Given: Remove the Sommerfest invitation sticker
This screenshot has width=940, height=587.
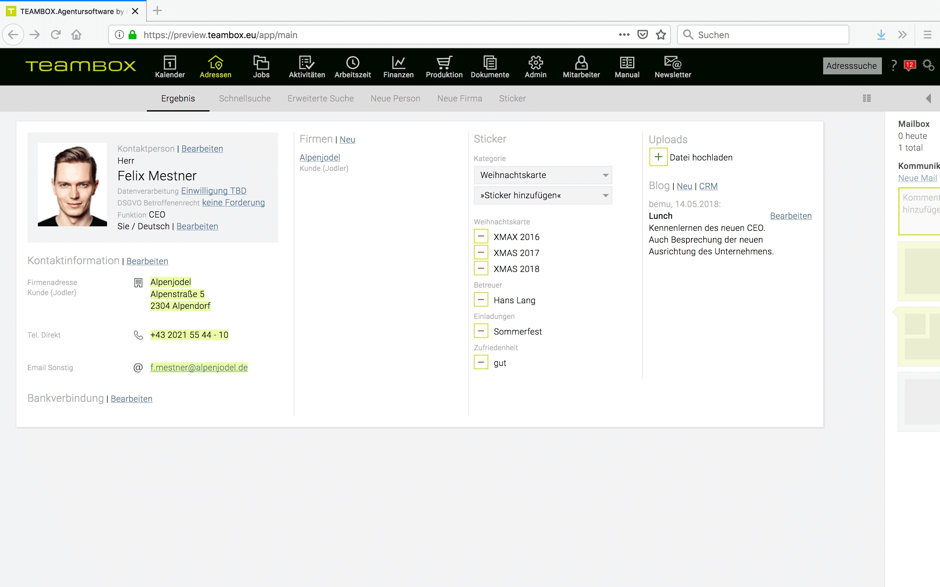Looking at the screenshot, I should (x=481, y=331).
